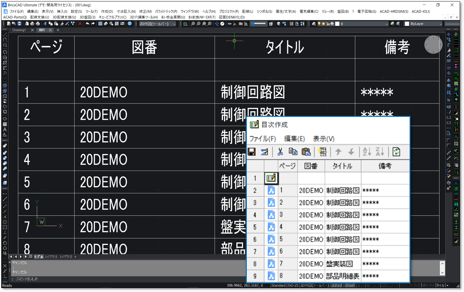Screen dimensions: 464x292
Task: Click the layer manager icon beside layer dropdown
Action: coord(314,23)
